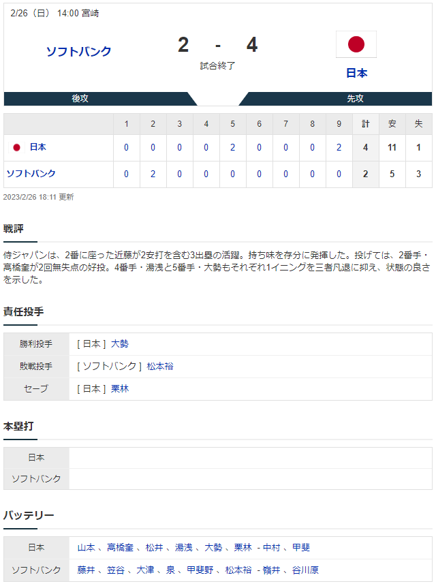Click the 先攻 banner label

pyautogui.click(x=355, y=98)
